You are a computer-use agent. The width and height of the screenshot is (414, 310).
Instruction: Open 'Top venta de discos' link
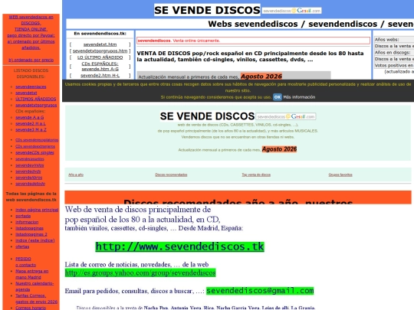click(256, 175)
